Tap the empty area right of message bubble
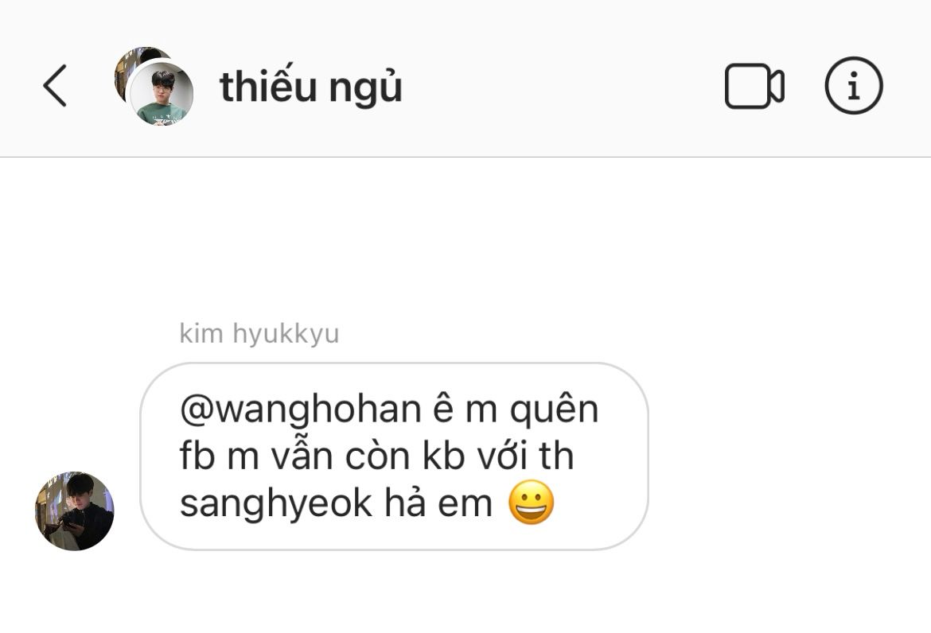The image size is (931, 633). click(x=789, y=456)
